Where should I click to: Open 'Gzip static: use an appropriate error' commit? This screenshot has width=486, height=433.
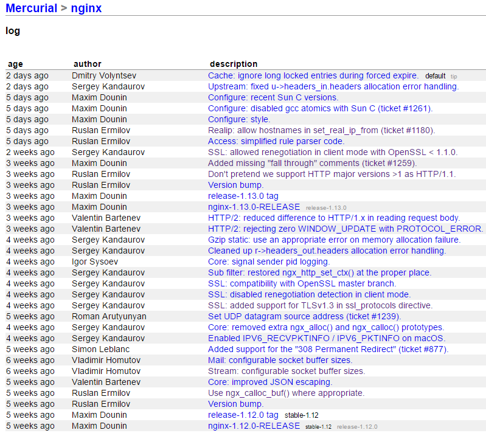334,240
